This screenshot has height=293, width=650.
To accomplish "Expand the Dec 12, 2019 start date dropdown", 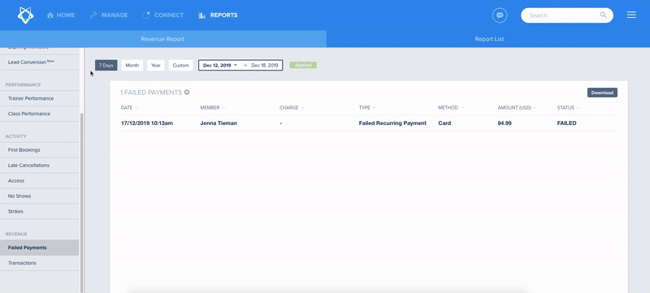I will (x=236, y=66).
